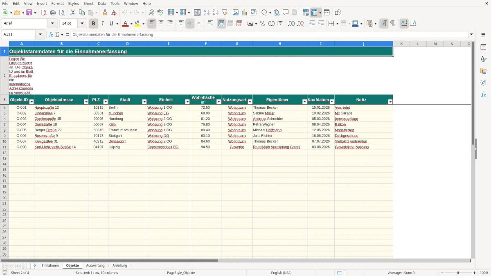This screenshot has height=276, width=491.
Task: Format as Date icon
Action: (280, 24)
